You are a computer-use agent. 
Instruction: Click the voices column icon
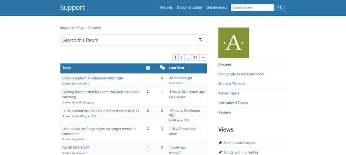coord(148,68)
